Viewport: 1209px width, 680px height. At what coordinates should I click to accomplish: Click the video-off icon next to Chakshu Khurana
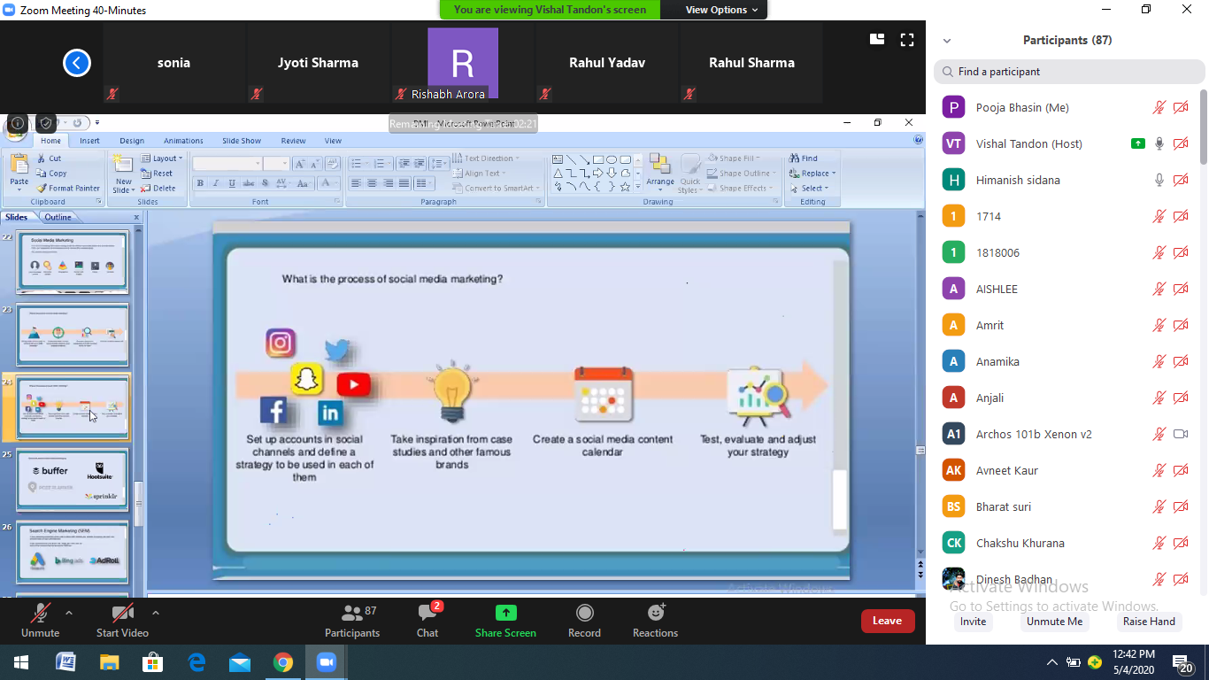pos(1180,543)
